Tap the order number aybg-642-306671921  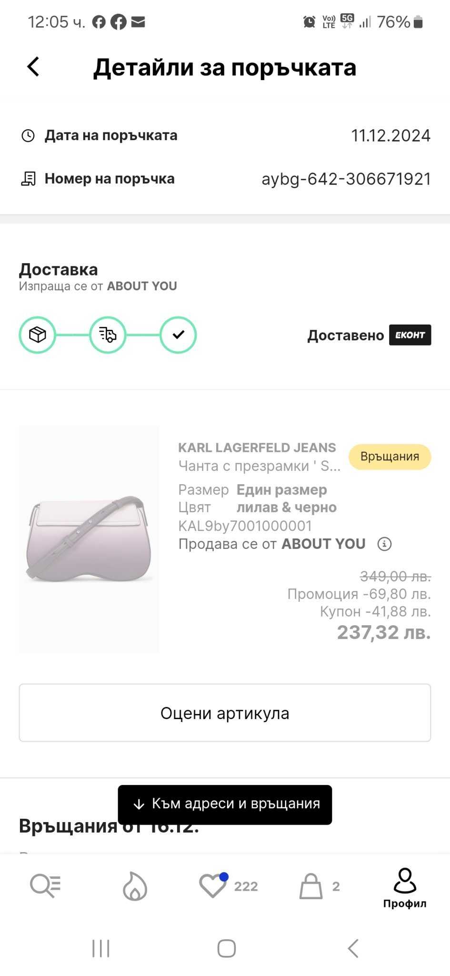click(x=346, y=179)
